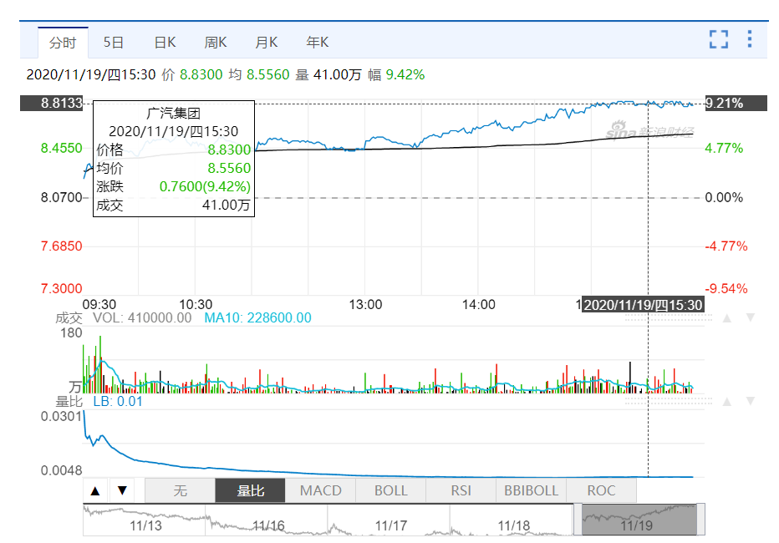Switch to the 分时 tab

(63, 43)
